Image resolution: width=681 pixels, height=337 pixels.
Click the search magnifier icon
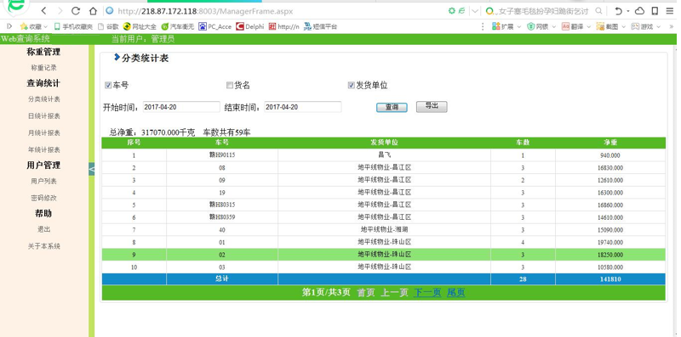(x=598, y=11)
